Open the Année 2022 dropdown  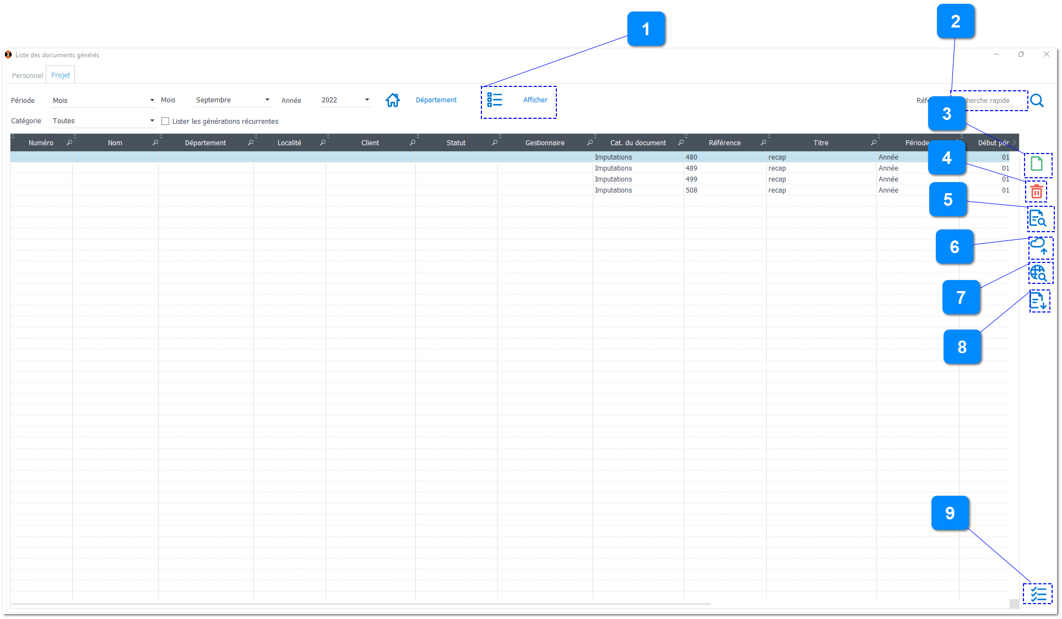[x=367, y=100]
